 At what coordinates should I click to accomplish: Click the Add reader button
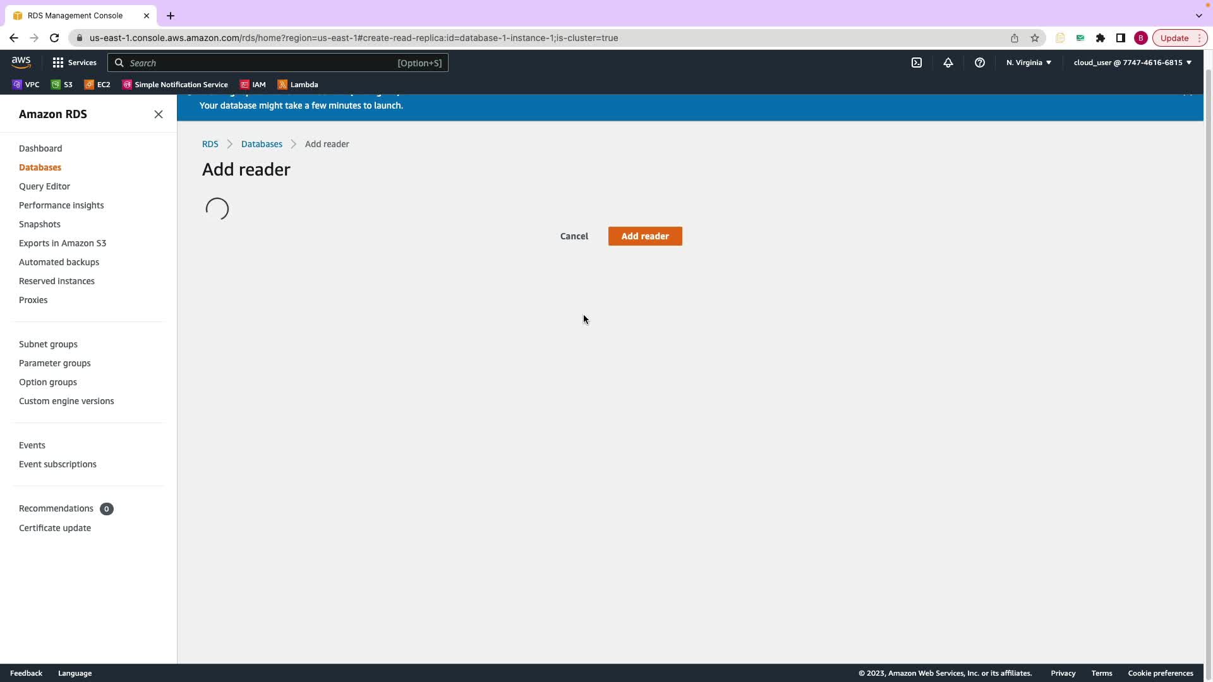644,236
